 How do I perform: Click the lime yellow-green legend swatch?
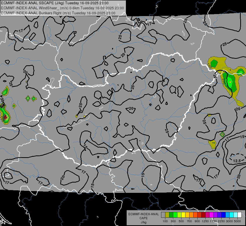179,215
